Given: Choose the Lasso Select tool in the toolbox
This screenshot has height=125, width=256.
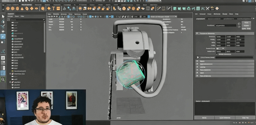Looking at the screenshot, I should (x=3, y=22).
